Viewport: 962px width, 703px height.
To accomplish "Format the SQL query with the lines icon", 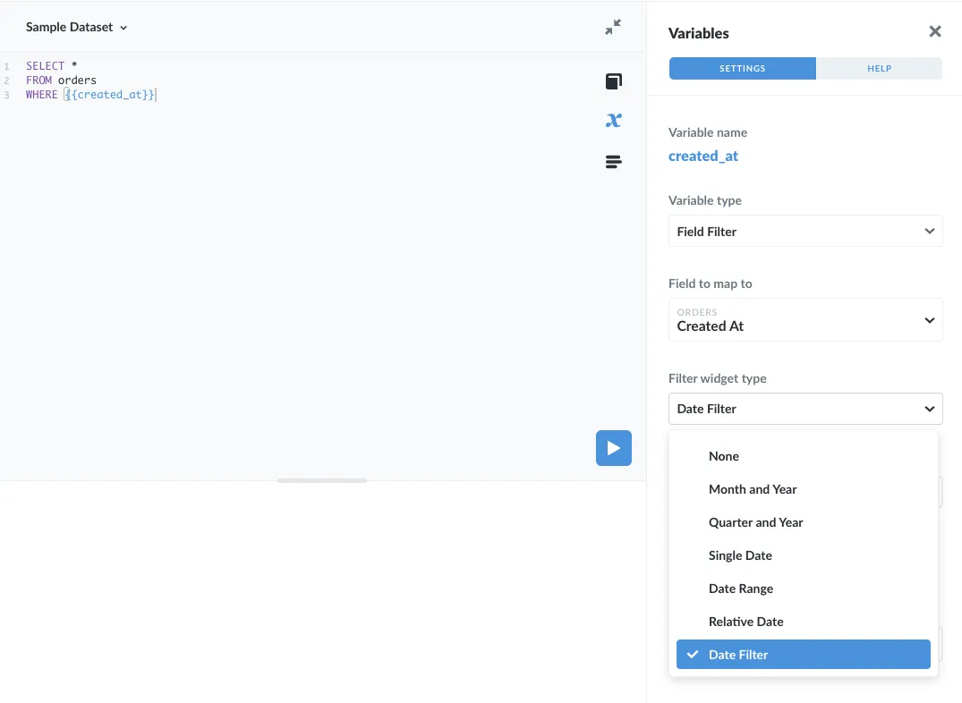I will point(613,161).
